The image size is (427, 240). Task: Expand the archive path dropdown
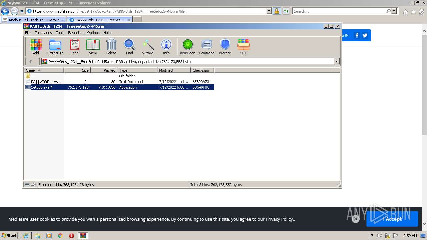tap(337, 61)
